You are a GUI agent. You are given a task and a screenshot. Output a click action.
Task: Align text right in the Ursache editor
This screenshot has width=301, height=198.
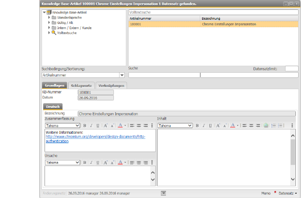click(145, 162)
